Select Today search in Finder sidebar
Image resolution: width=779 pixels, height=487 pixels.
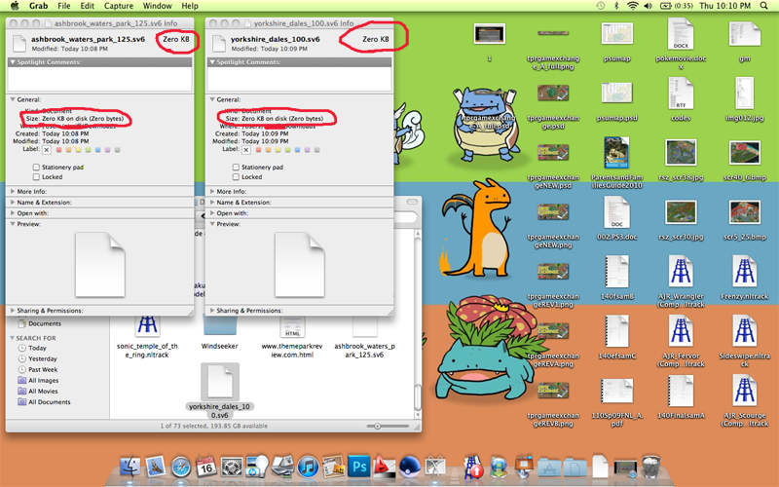32,348
